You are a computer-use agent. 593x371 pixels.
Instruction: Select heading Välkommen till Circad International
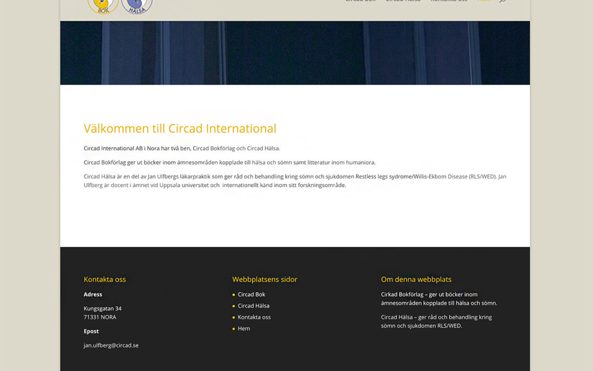tap(180, 128)
